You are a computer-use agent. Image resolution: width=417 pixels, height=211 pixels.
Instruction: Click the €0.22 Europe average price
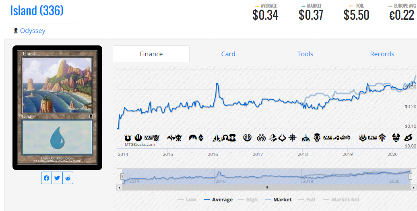point(402,15)
